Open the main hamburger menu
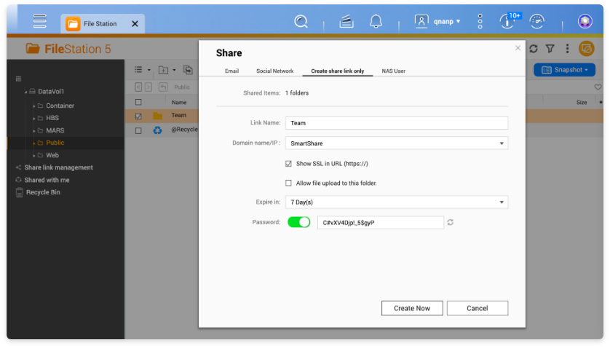610x348 pixels. [x=40, y=22]
